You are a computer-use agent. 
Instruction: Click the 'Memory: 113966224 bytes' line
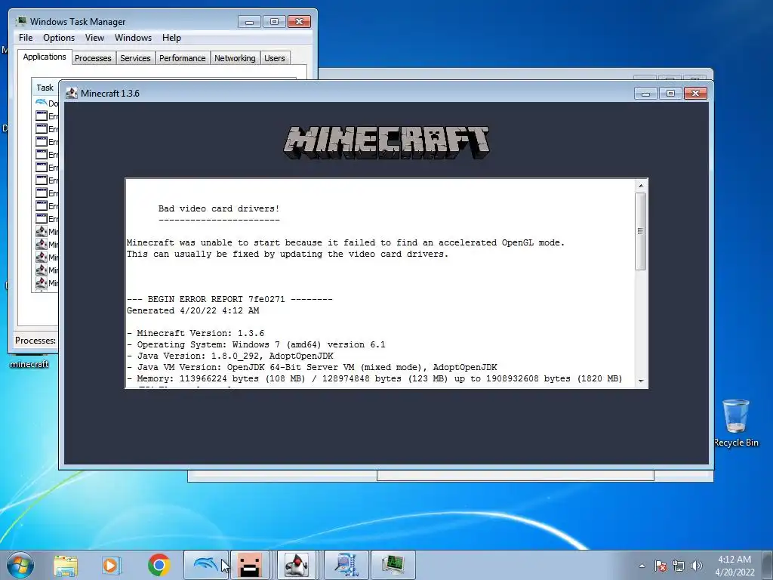(x=374, y=379)
